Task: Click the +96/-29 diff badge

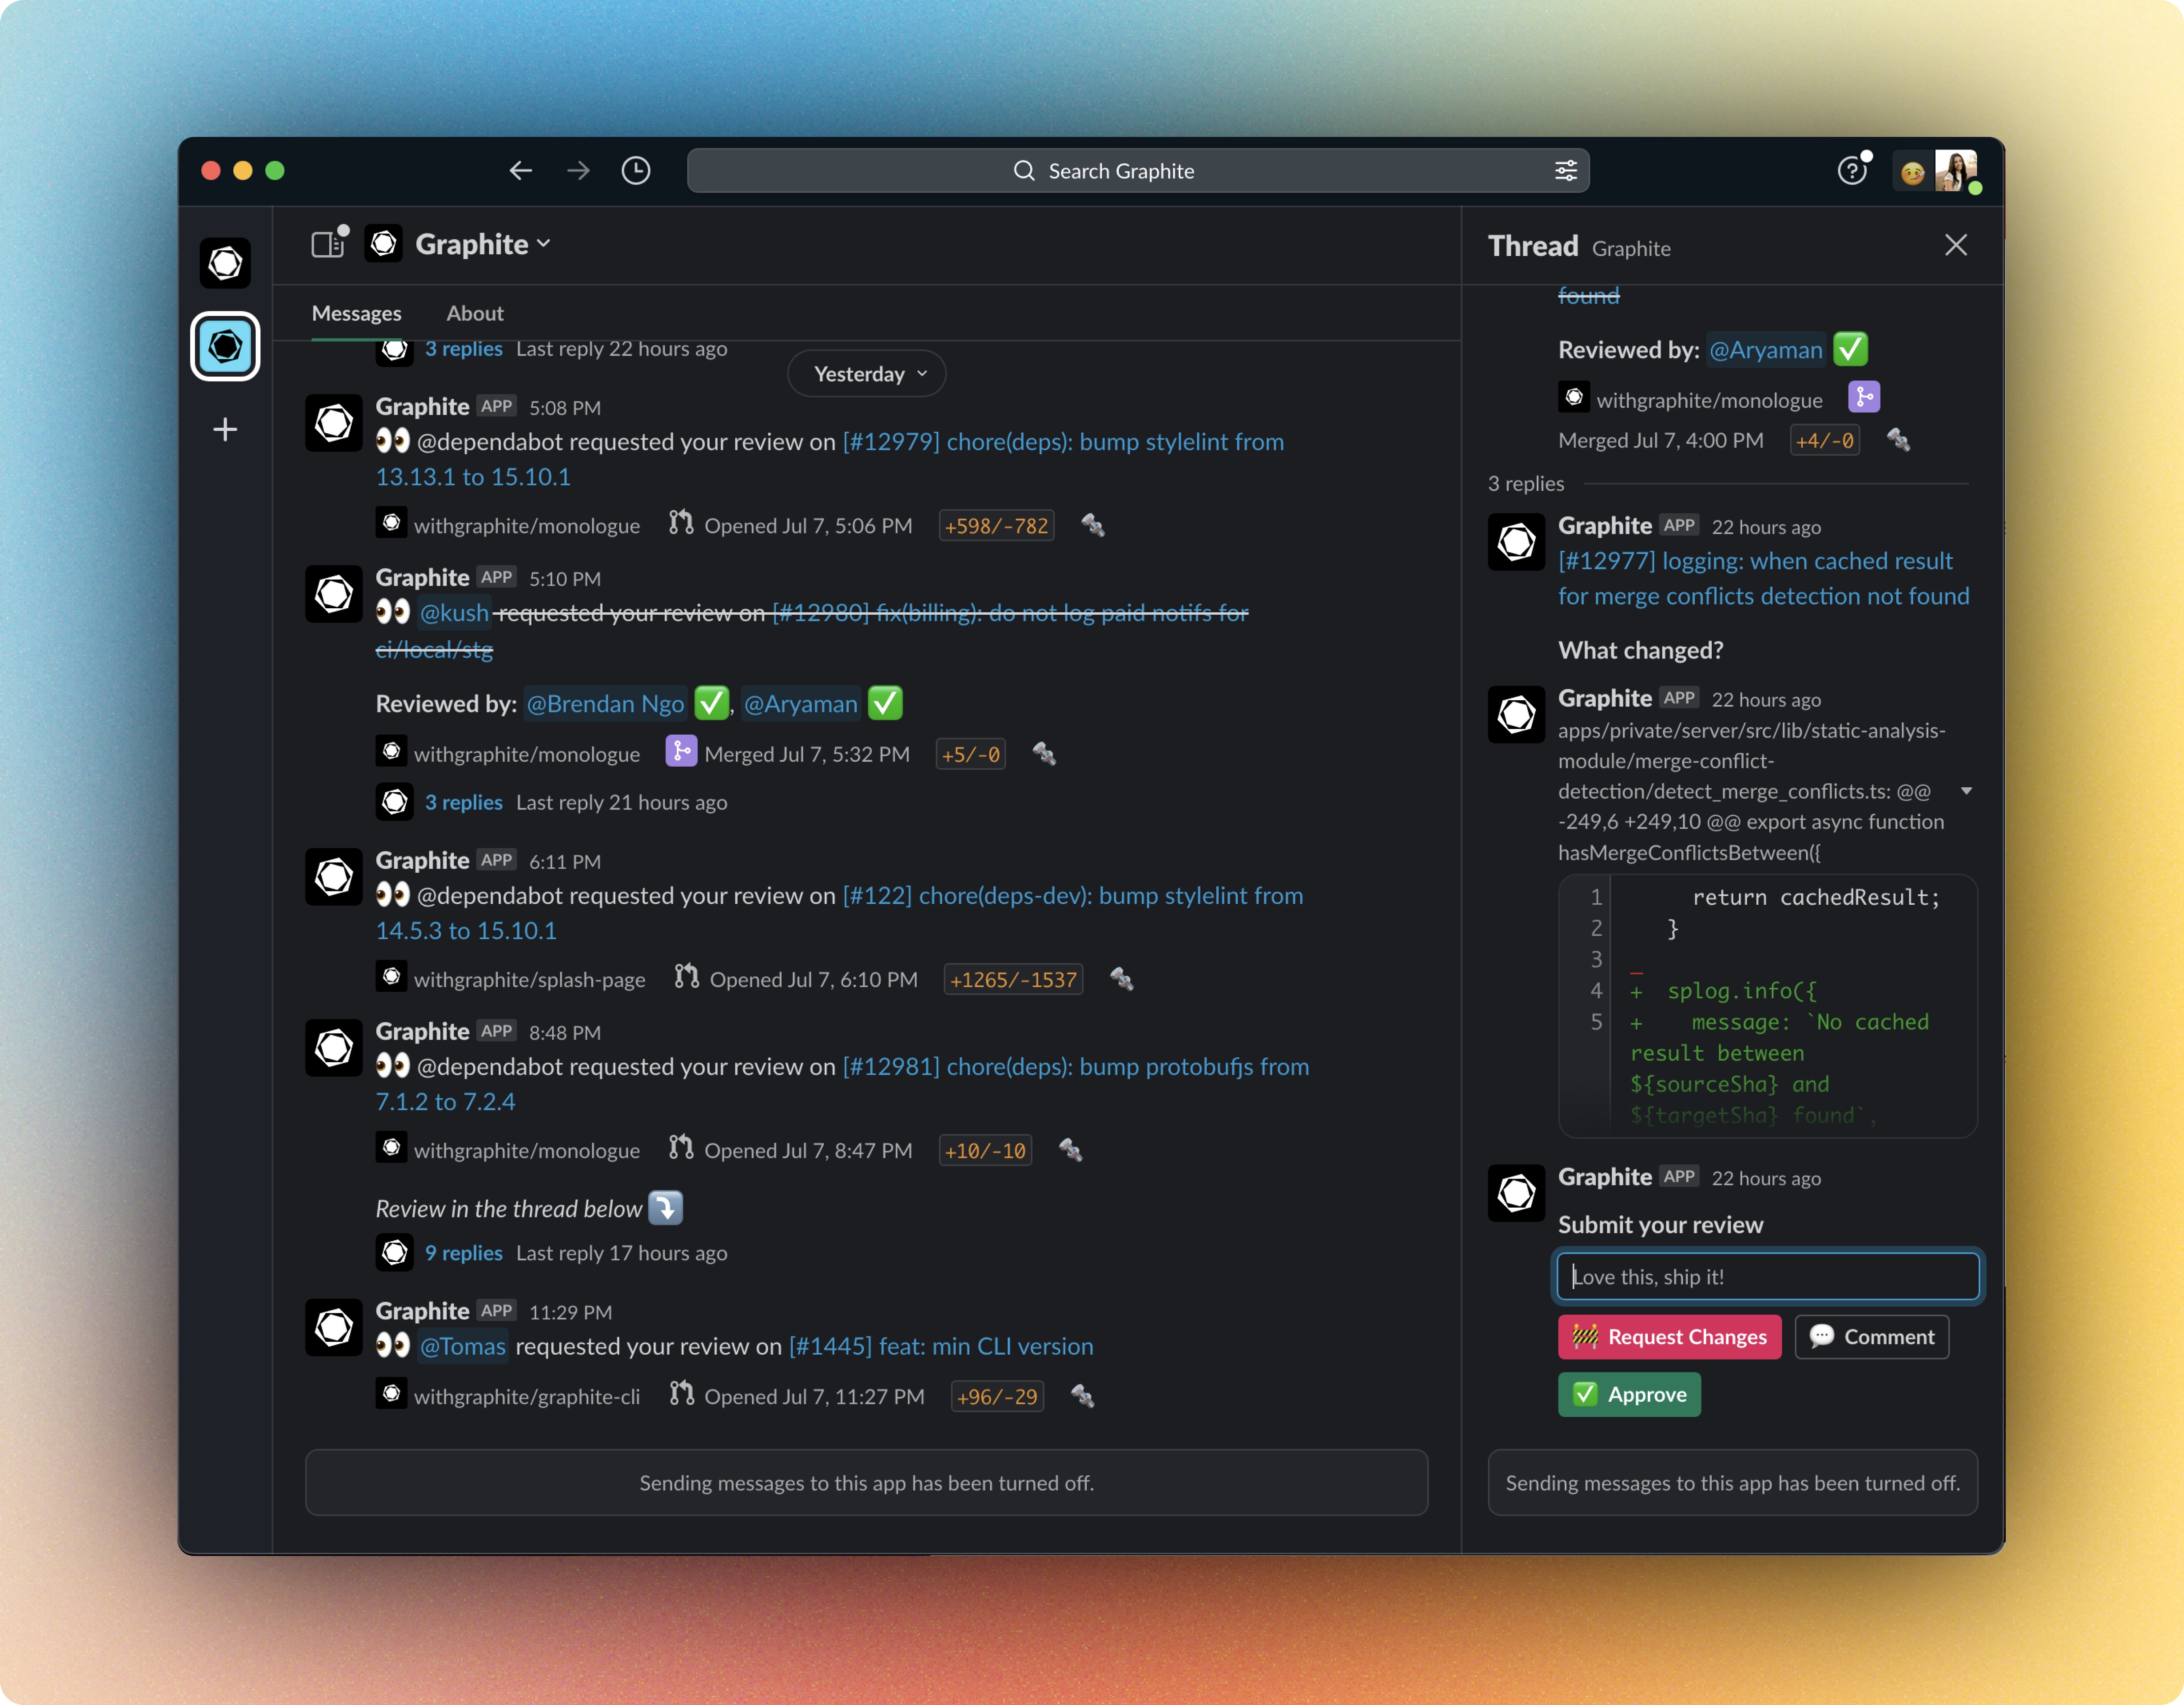Action: point(997,1397)
